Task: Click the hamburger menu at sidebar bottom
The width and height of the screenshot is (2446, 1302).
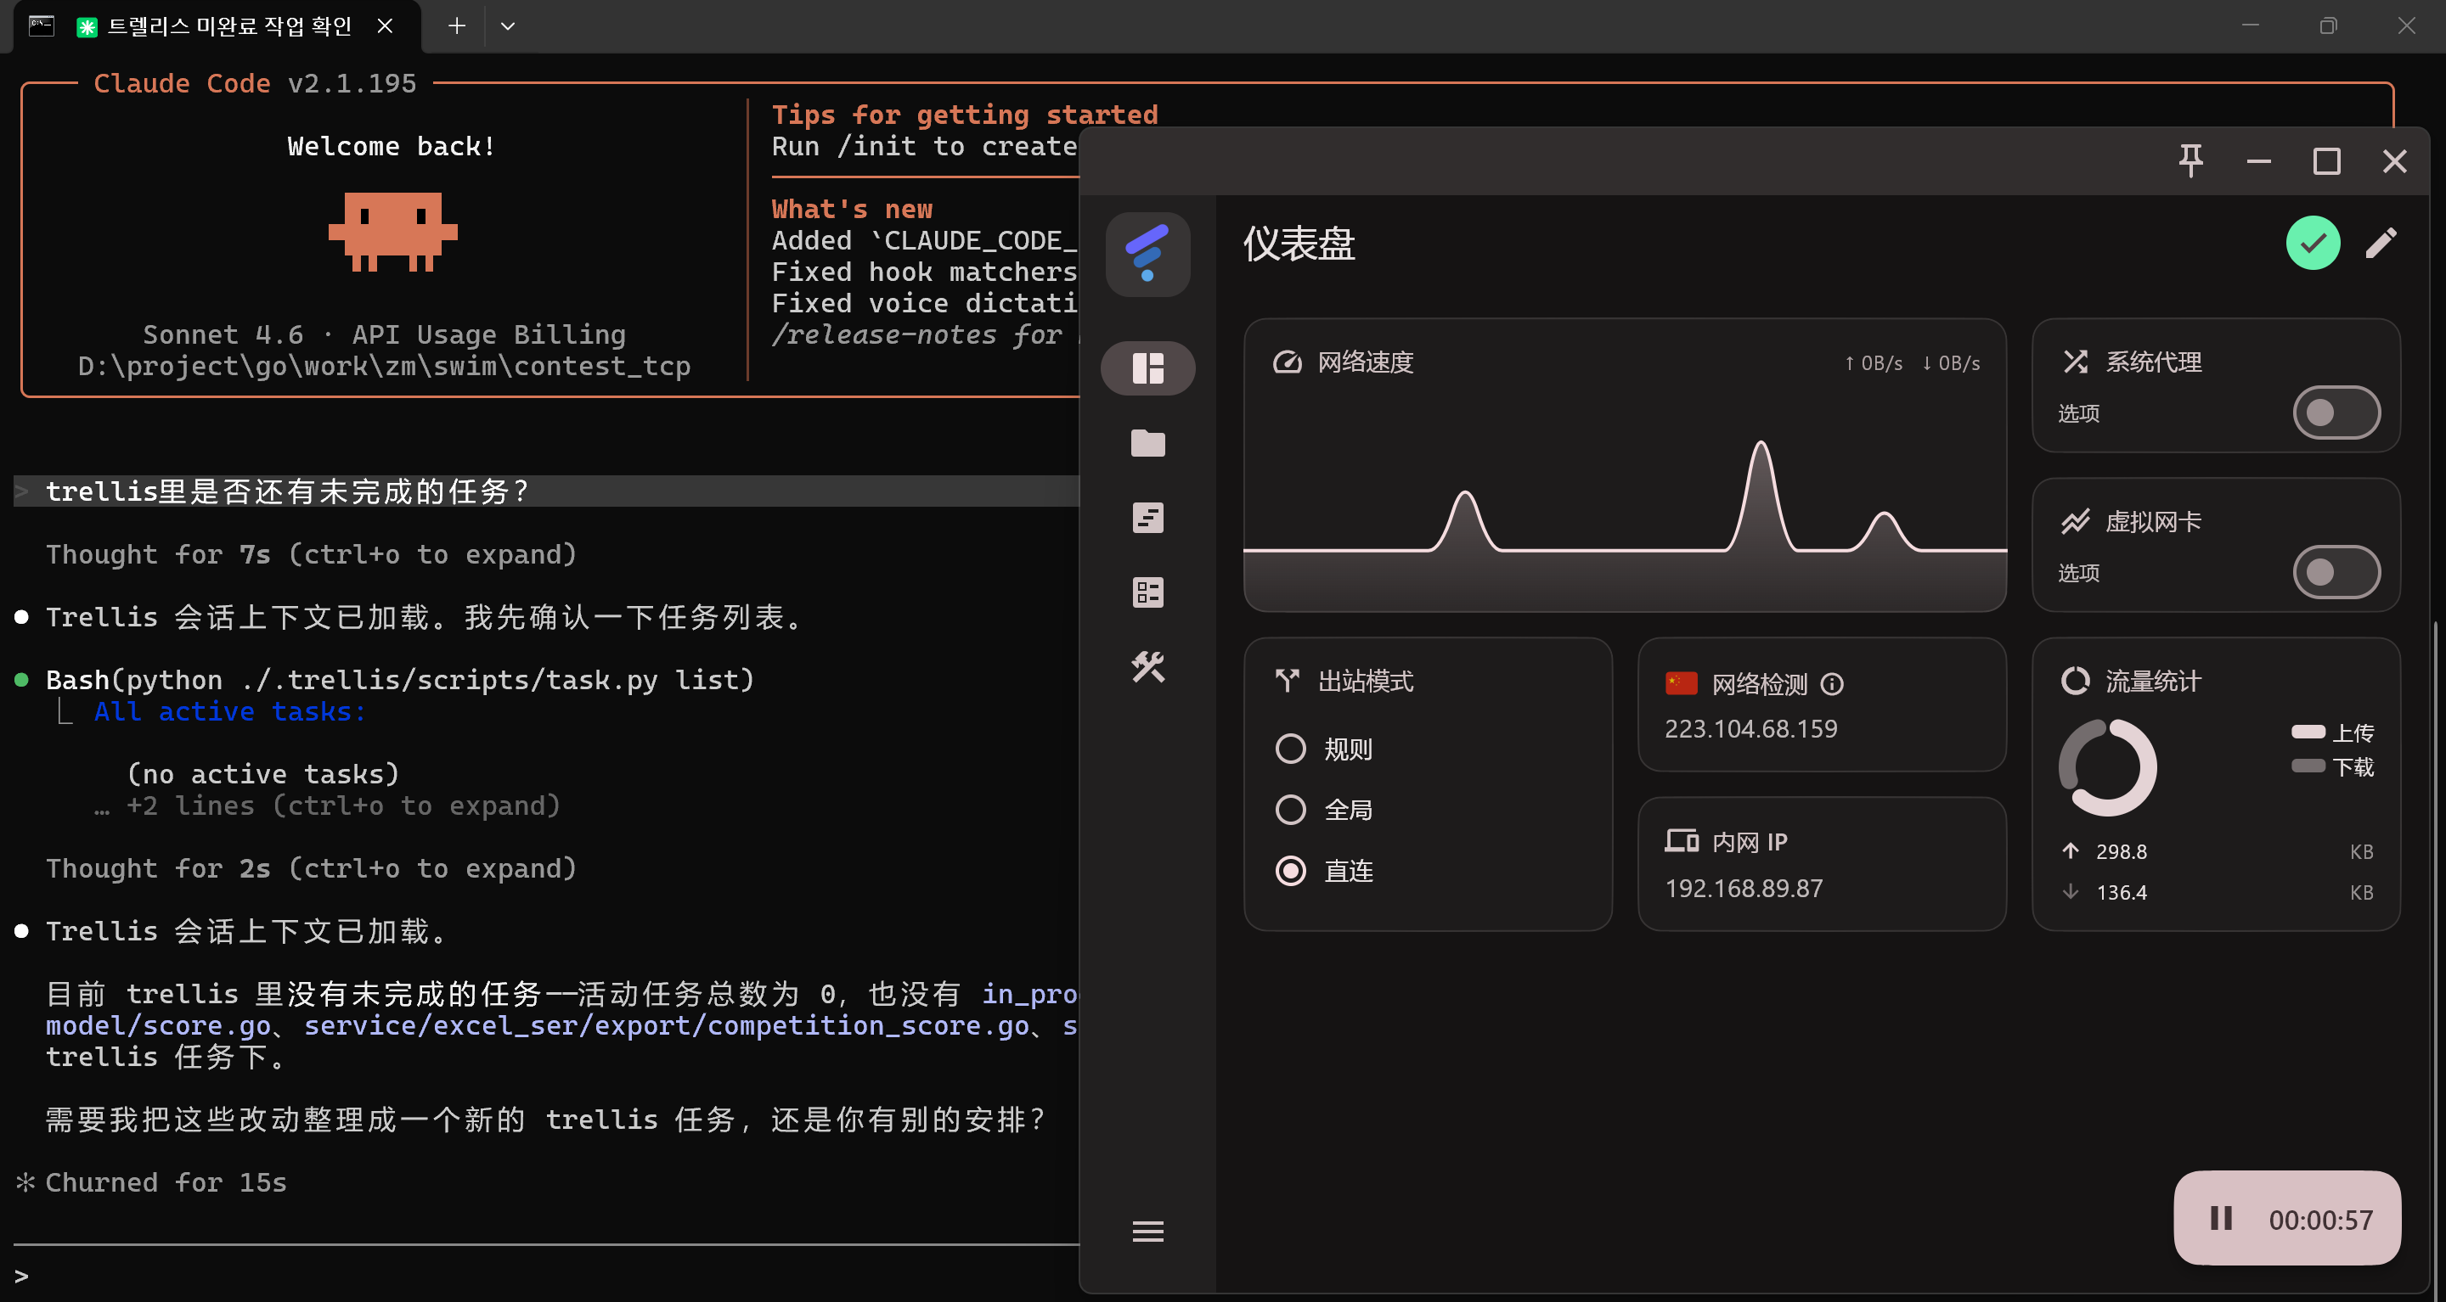Action: (1147, 1231)
